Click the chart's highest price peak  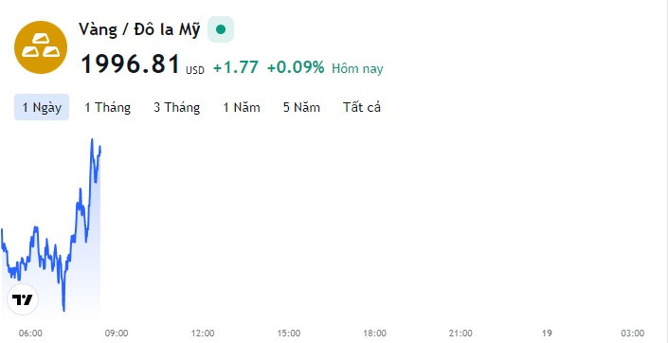tap(92, 139)
